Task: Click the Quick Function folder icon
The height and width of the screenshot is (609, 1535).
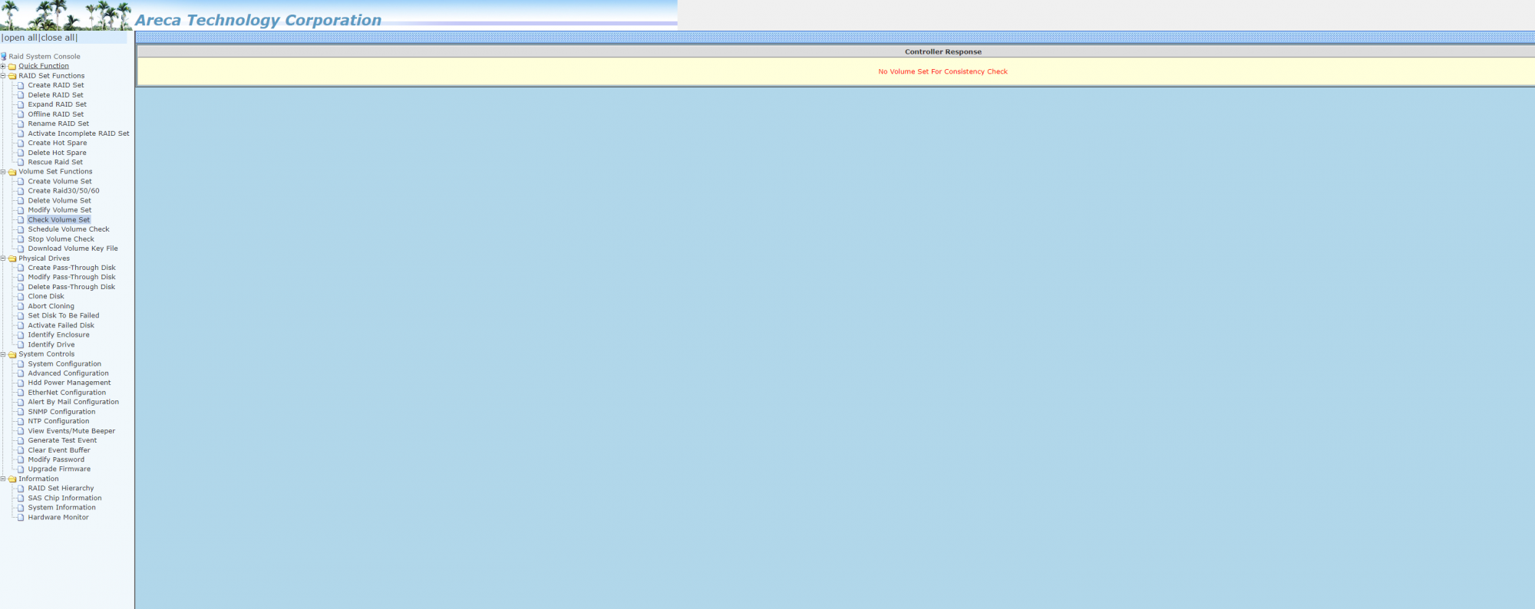Action: 12,66
